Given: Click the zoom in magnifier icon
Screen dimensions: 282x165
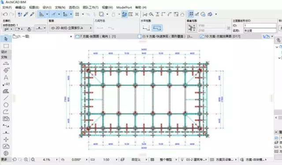Looking at the screenshot, I should click(x=26, y=159).
